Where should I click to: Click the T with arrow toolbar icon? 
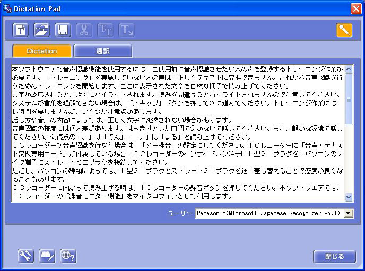pyautogui.click(x=126, y=30)
